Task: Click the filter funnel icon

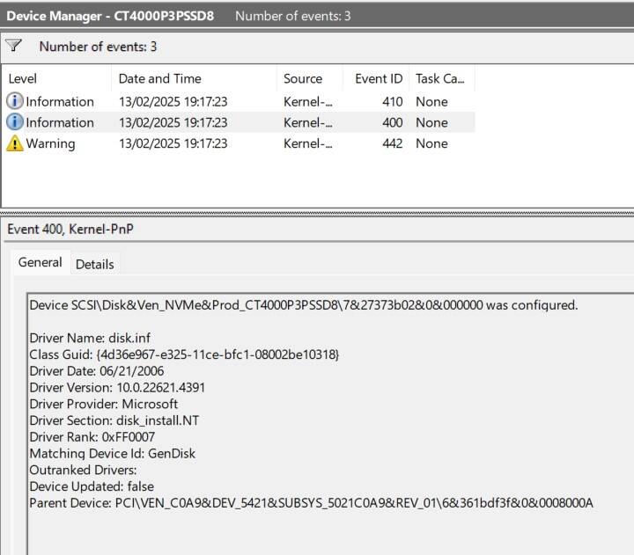Action: click(13, 45)
